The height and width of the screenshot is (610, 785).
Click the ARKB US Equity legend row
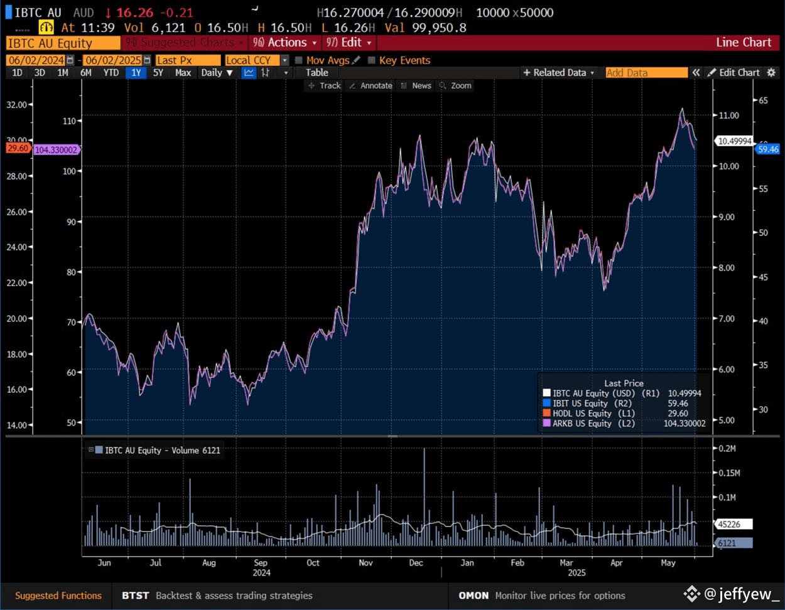click(x=624, y=424)
